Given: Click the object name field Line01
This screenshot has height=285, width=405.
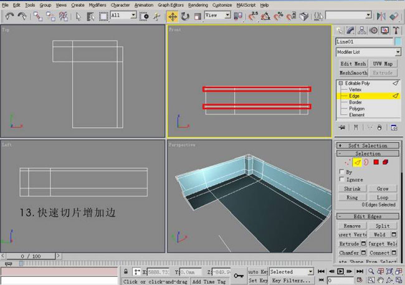Looking at the screenshot, I should [364, 42].
